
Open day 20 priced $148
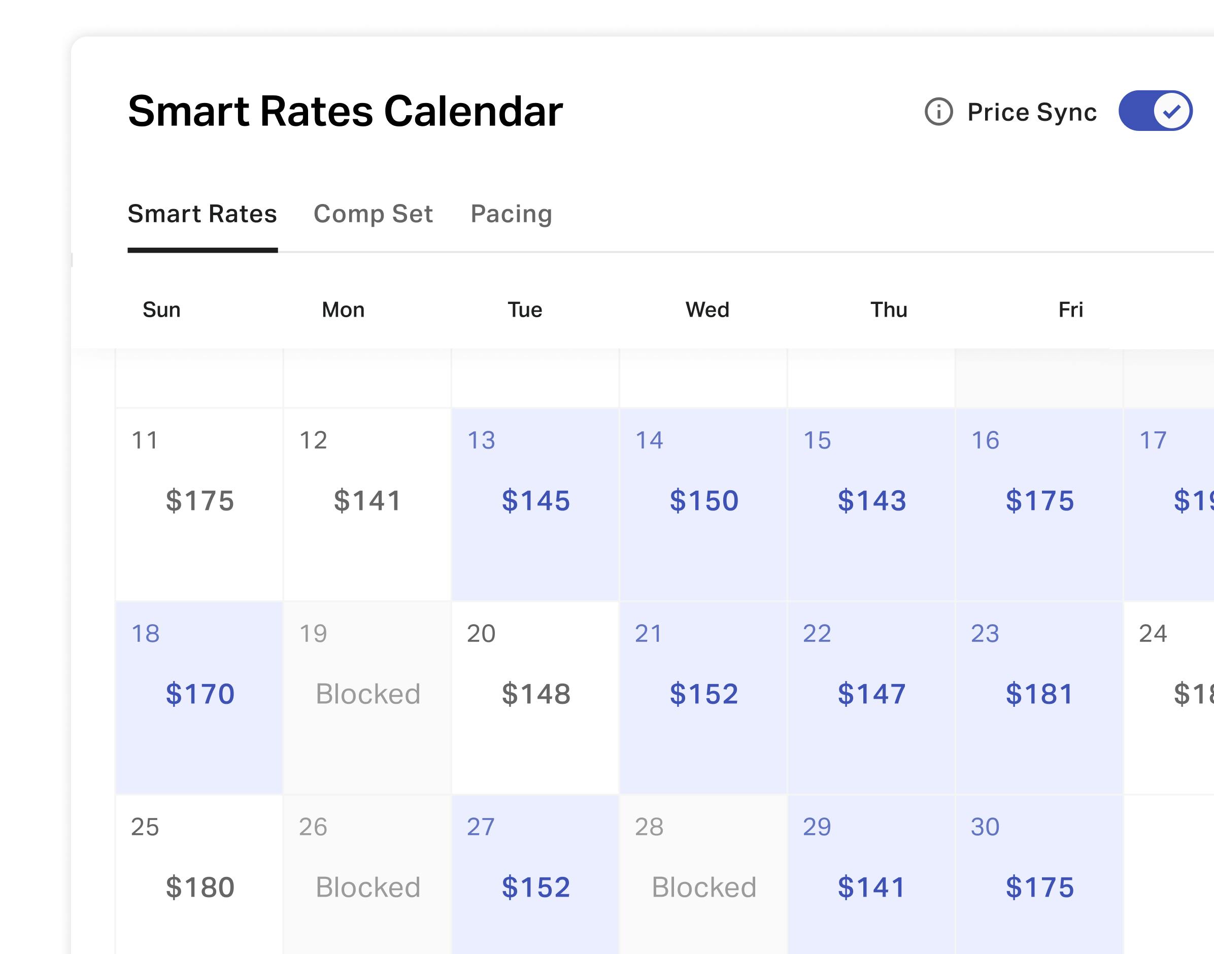click(535, 698)
